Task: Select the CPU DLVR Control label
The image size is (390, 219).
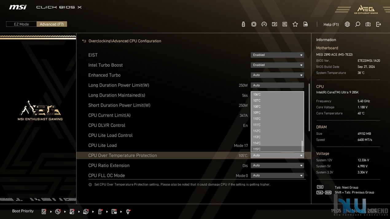Action: [x=107, y=125]
